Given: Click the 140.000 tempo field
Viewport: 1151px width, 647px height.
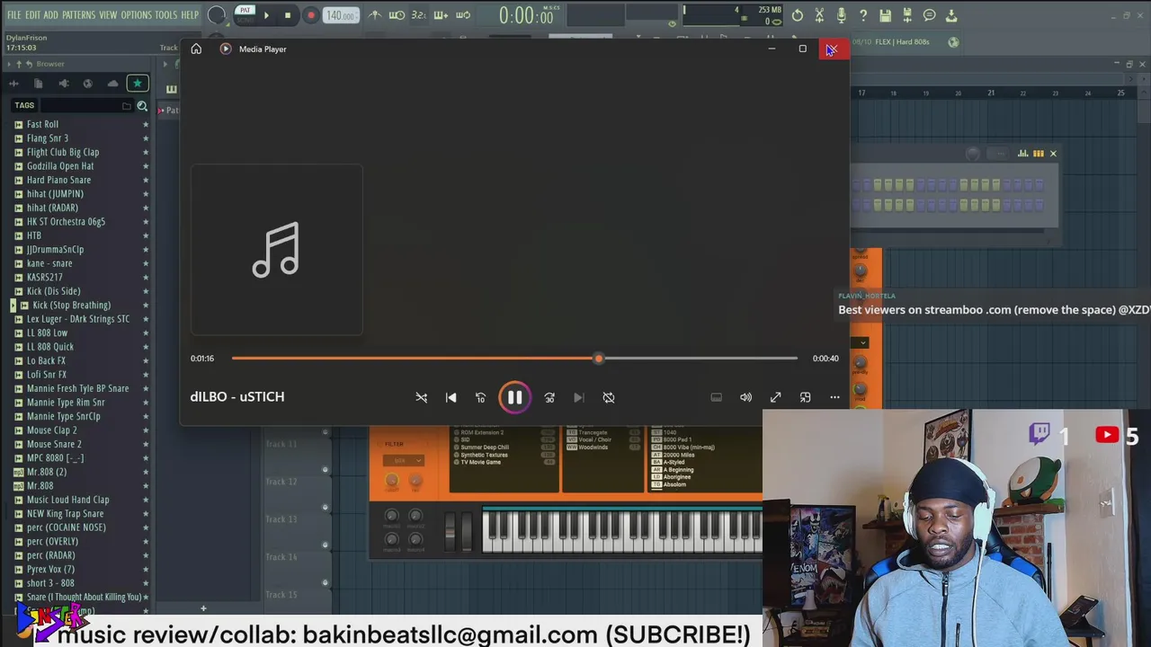Looking at the screenshot, I should coord(340,15).
